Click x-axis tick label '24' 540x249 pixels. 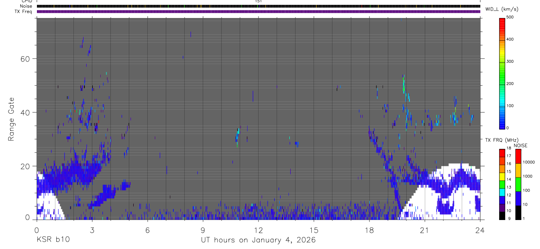click(x=480, y=230)
